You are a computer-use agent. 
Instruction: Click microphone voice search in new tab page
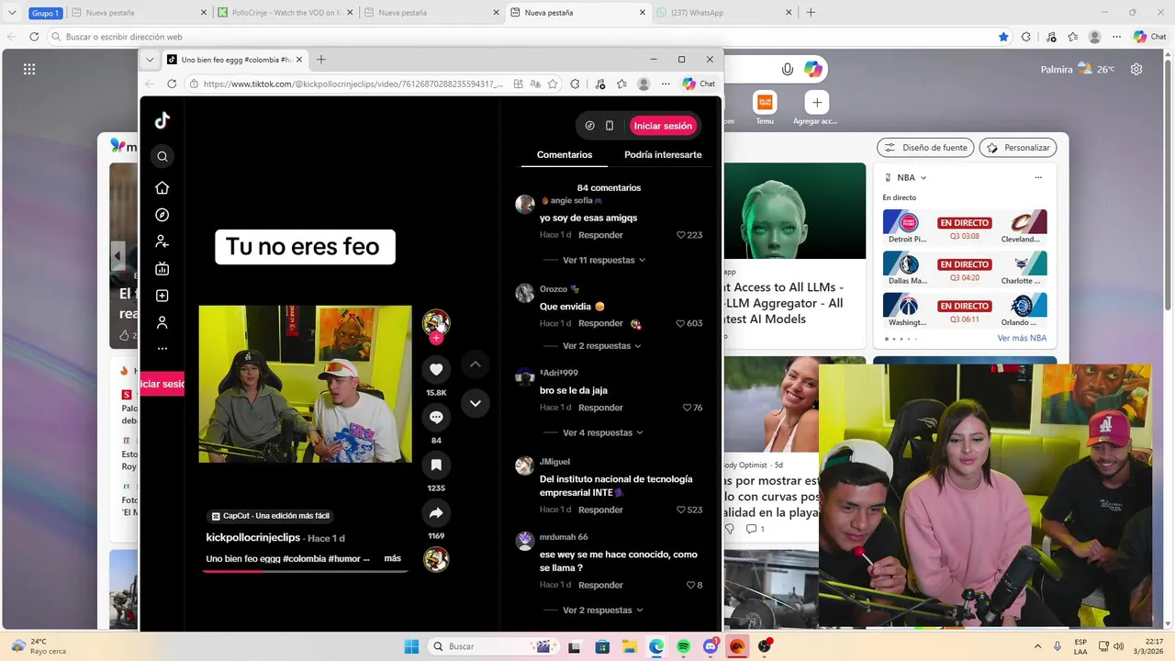788,70
